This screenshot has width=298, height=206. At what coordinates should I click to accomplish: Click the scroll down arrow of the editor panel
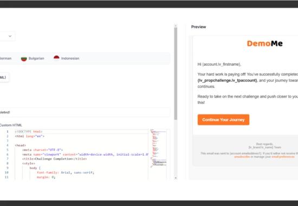coord(176,178)
